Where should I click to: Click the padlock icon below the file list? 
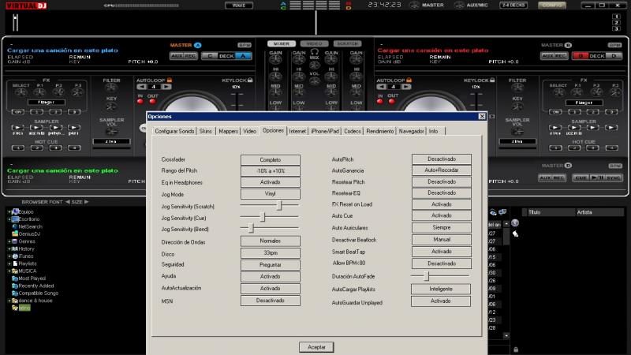[x=515, y=349]
